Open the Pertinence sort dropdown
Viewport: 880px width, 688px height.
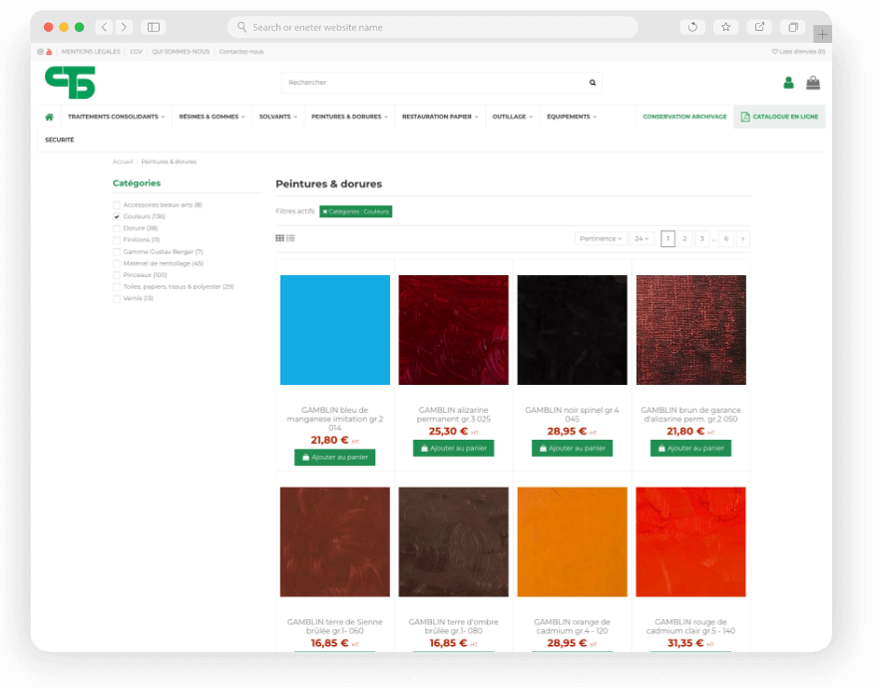point(601,239)
